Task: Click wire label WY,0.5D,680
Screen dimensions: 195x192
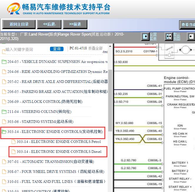Action: tap(124, 123)
